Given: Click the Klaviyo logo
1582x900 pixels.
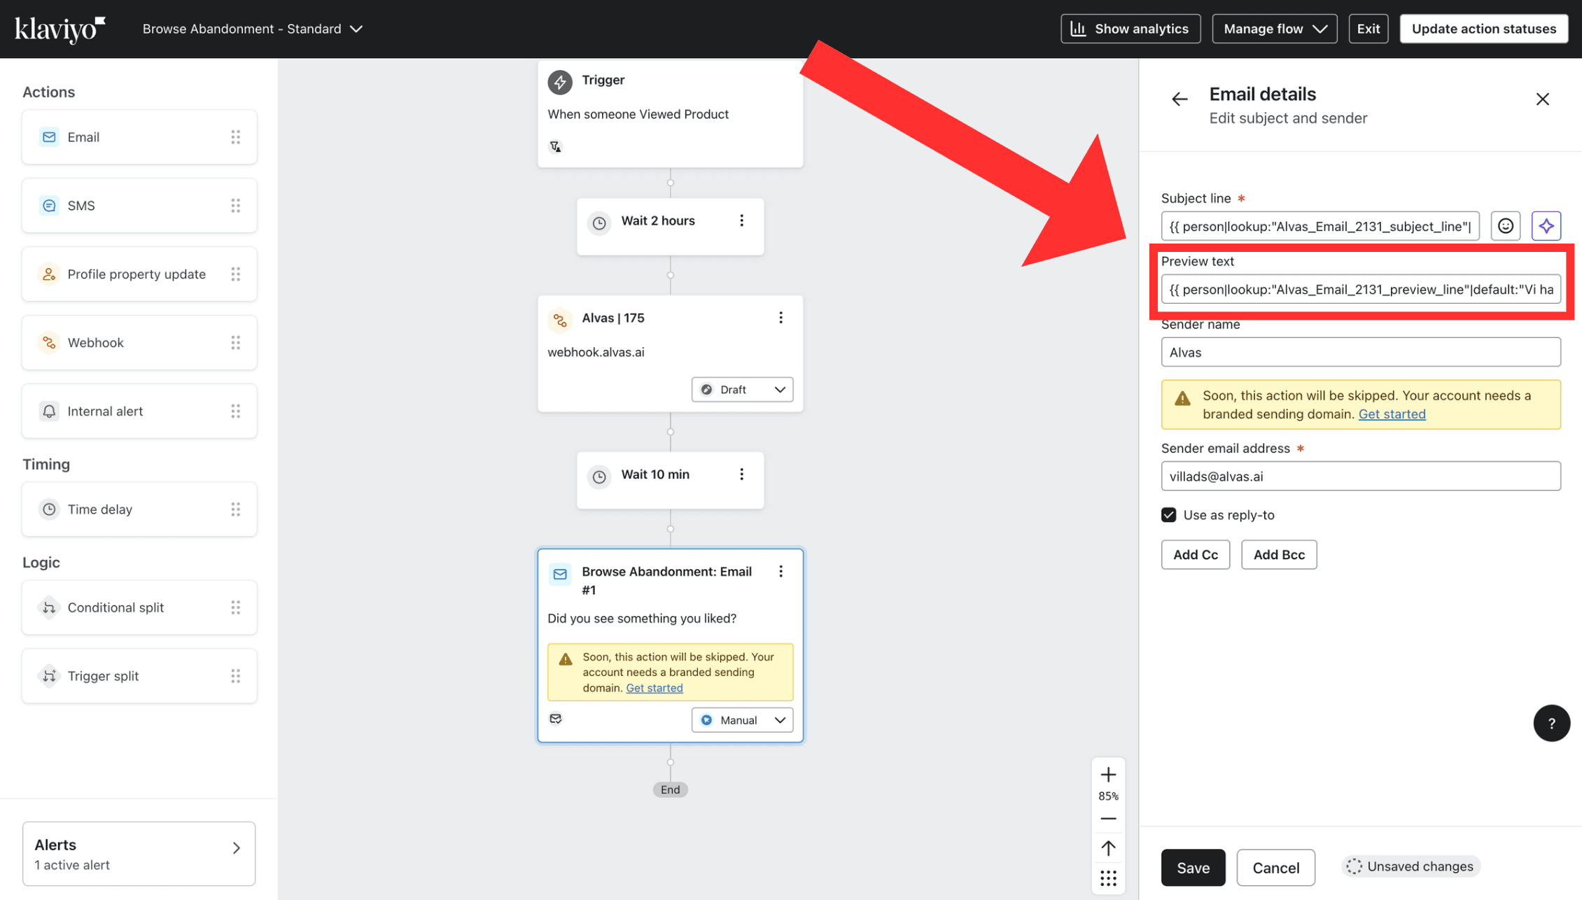Looking at the screenshot, I should (60, 29).
